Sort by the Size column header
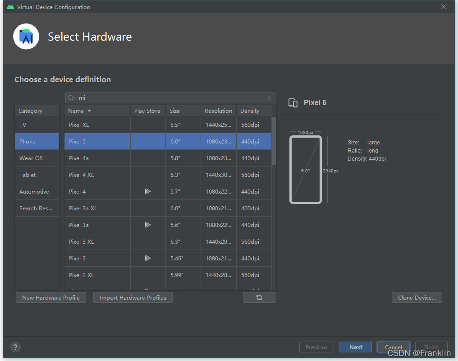 tap(183, 111)
